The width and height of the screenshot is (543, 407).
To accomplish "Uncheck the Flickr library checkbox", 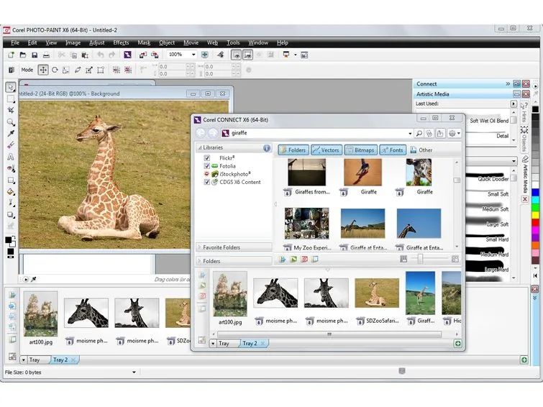I will click(206, 158).
